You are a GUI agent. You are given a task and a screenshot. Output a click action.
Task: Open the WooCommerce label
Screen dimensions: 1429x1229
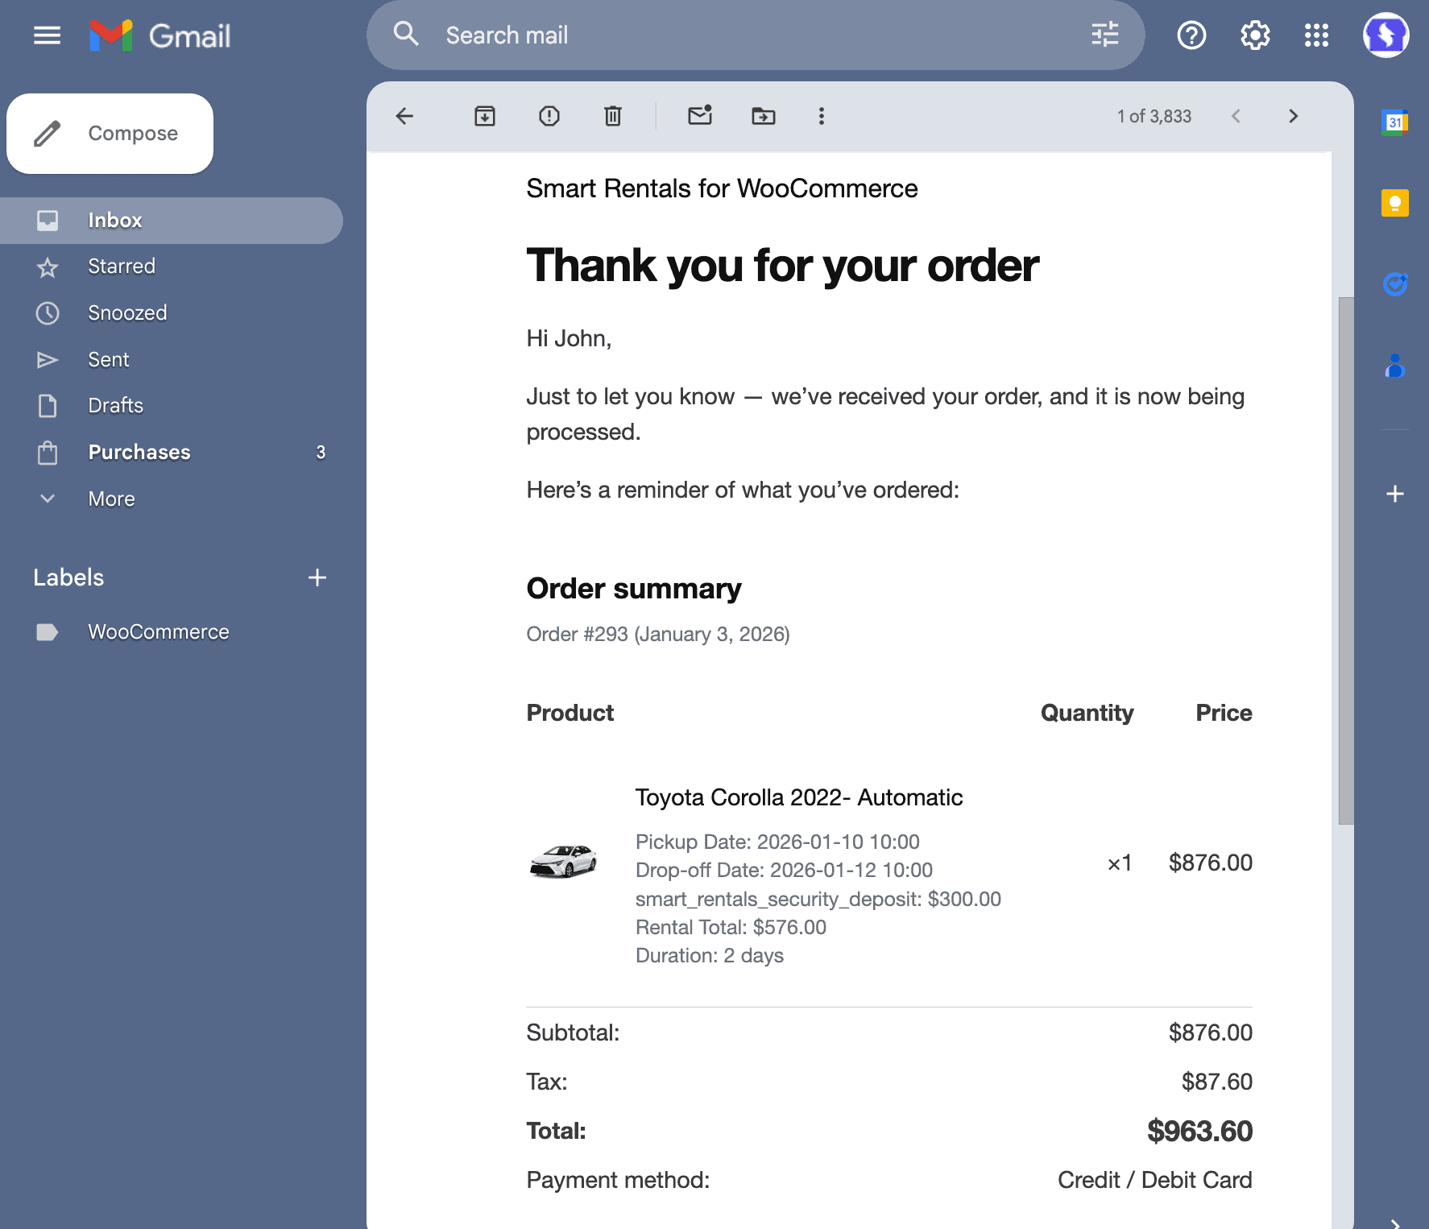click(158, 631)
